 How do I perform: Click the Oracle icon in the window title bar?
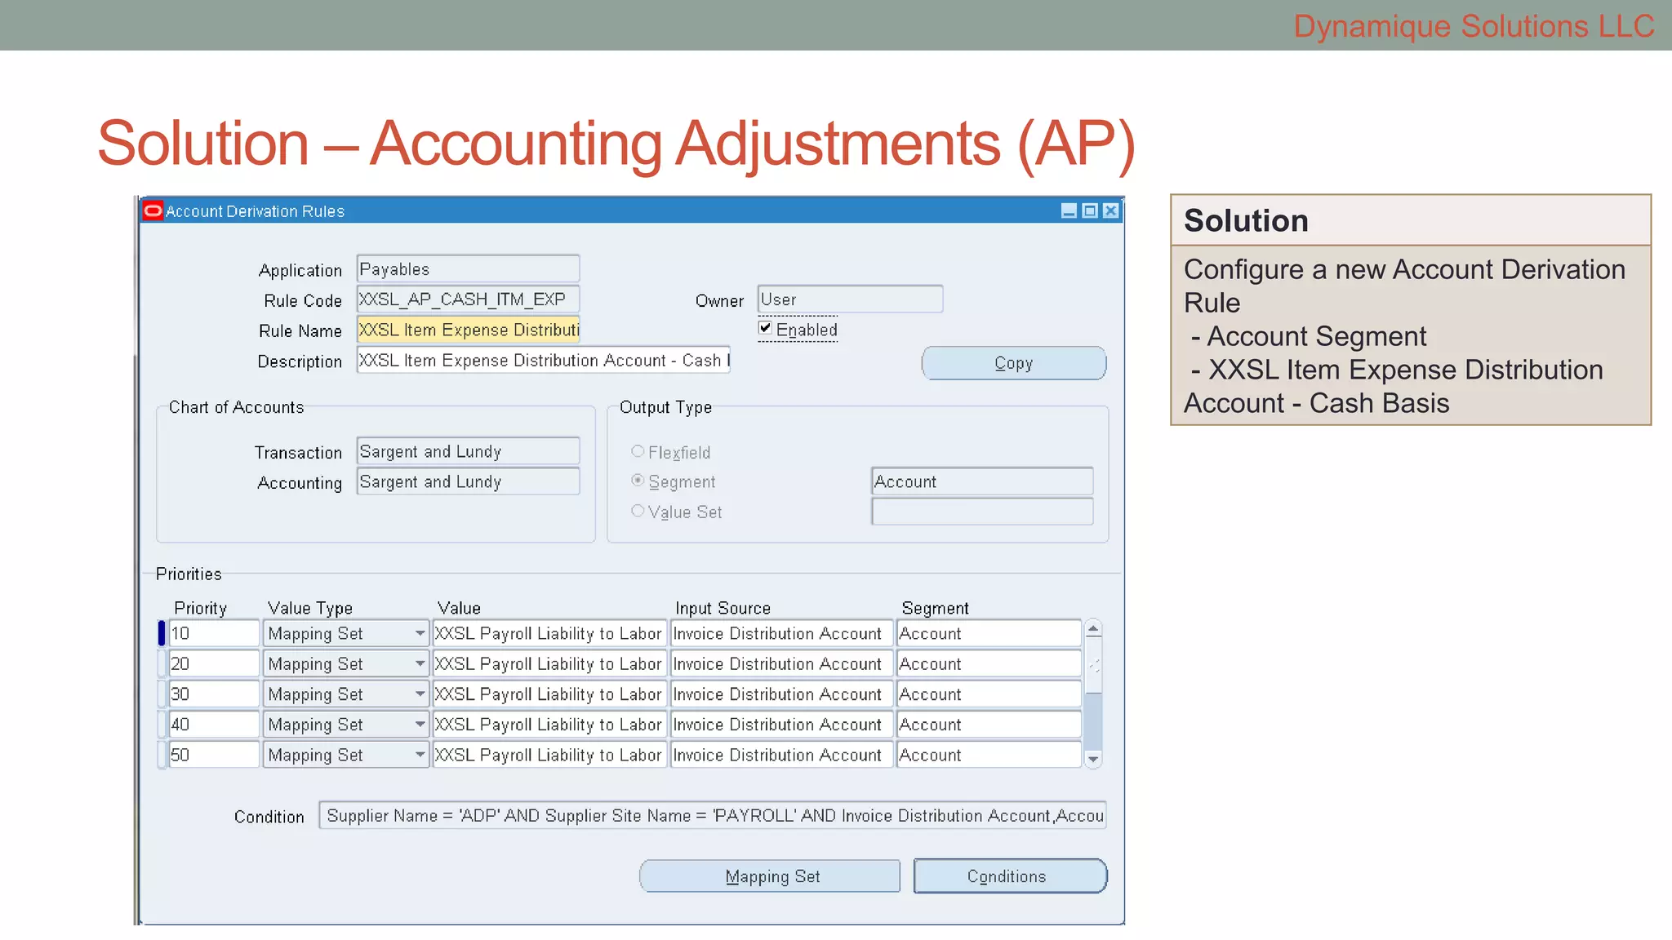(x=153, y=211)
